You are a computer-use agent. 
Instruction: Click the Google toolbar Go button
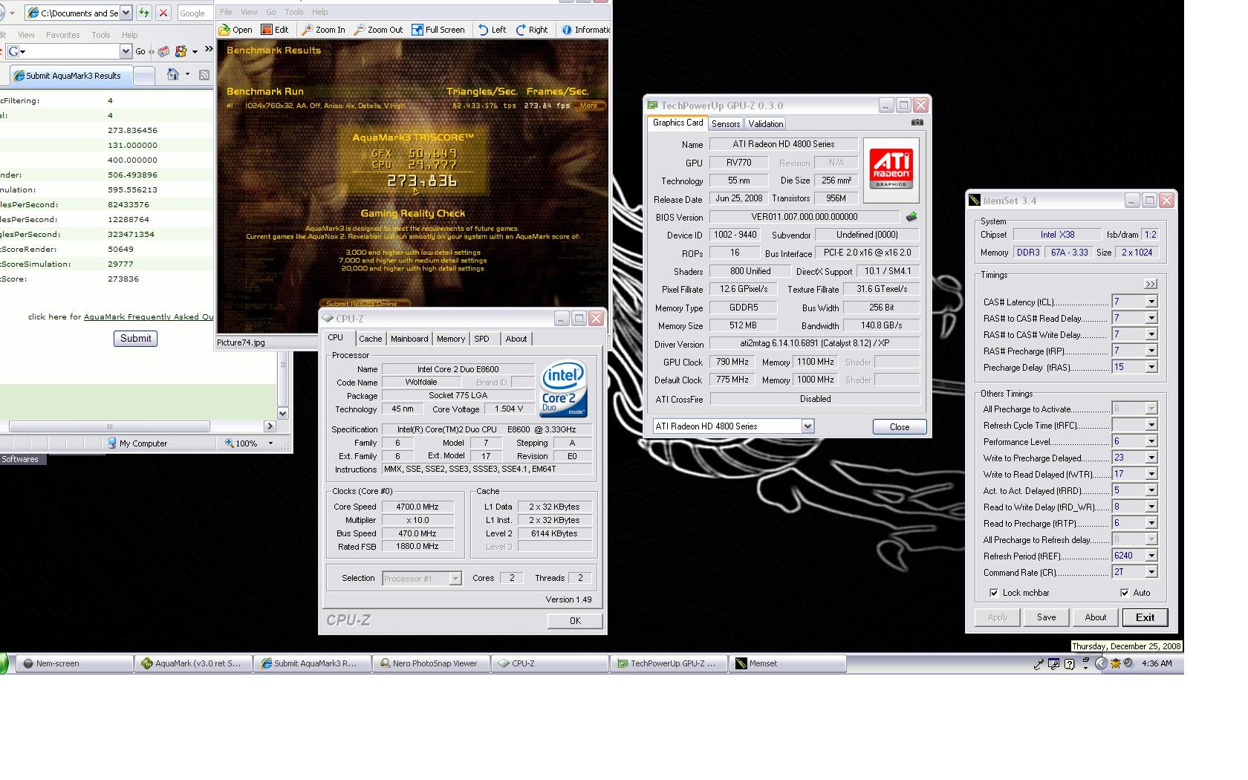[x=140, y=51]
